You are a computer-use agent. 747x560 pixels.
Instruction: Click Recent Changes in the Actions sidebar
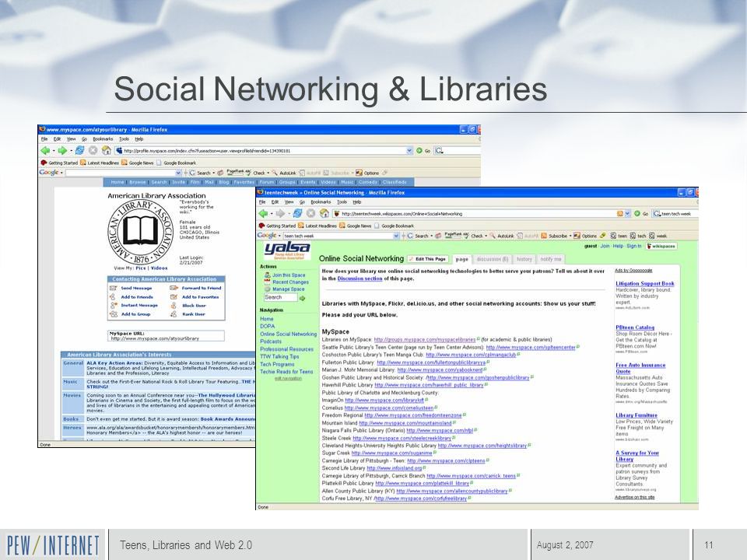coord(290,282)
